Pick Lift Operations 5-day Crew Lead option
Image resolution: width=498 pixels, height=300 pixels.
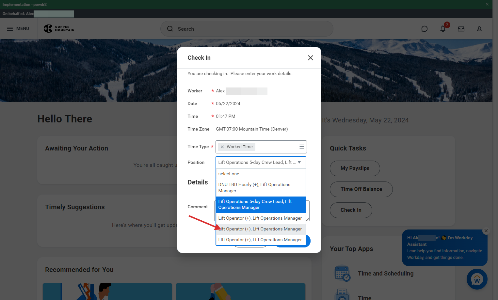261,205
